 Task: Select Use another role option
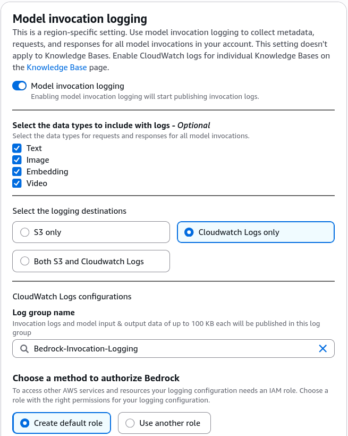pos(164,423)
